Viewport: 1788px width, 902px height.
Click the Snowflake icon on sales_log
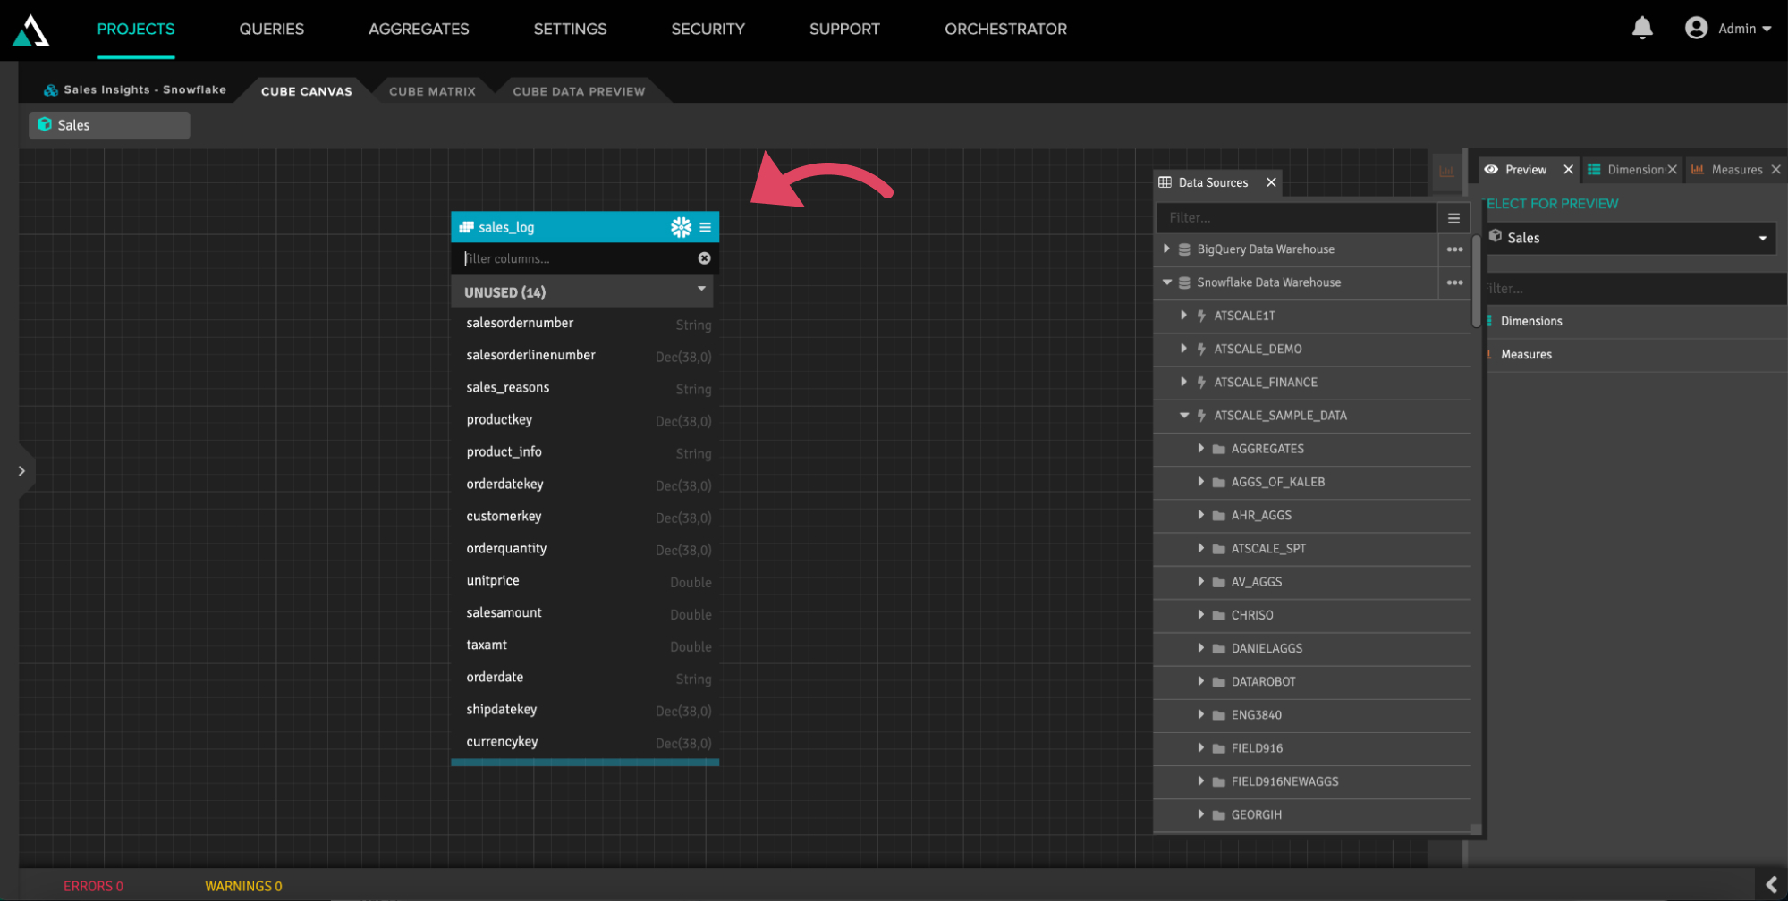click(681, 227)
